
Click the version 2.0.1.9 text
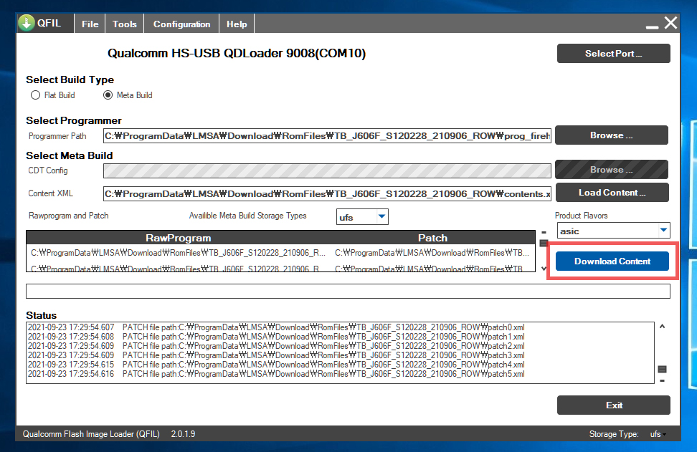(183, 434)
